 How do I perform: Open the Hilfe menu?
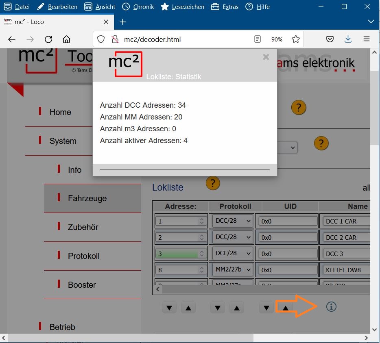click(x=258, y=7)
